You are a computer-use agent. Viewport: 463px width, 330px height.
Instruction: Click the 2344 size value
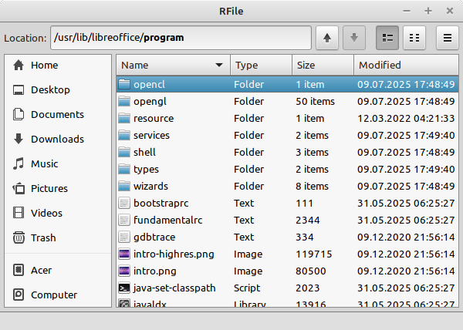click(x=307, y=221)
